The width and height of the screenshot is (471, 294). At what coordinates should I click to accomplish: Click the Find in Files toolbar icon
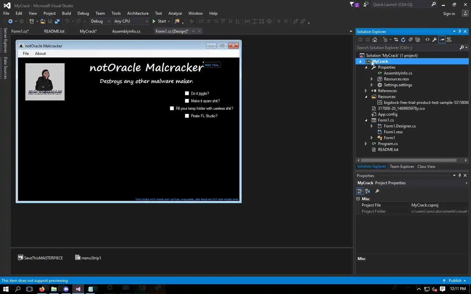click(177, 21)
